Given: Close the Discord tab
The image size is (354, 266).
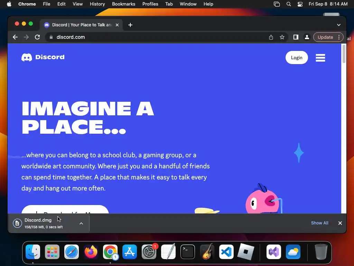Looking at the screenshot, I should point(117,25).
